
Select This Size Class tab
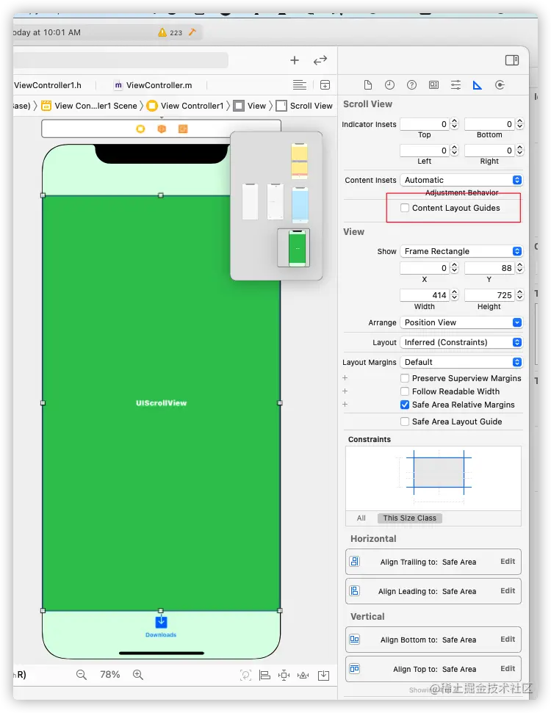(409, 518)
